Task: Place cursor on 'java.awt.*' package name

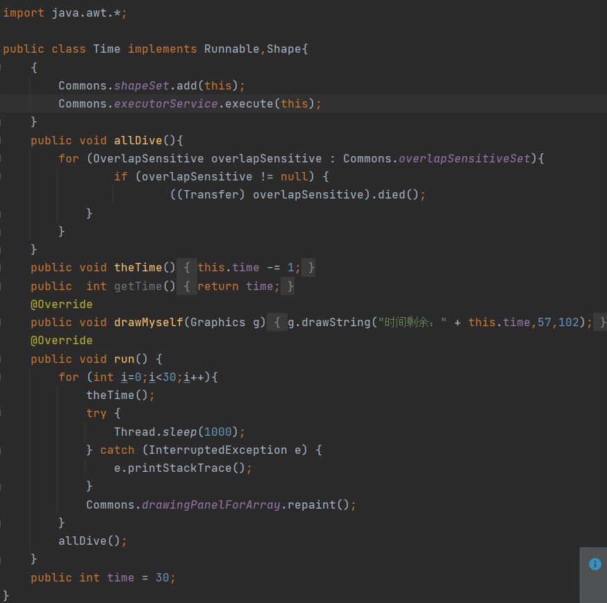Action: 86,13
